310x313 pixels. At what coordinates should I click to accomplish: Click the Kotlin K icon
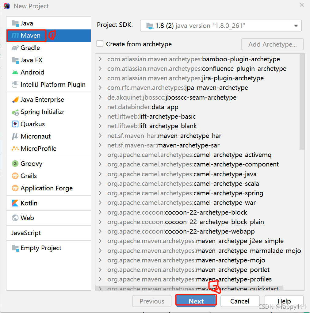point(15,203)
